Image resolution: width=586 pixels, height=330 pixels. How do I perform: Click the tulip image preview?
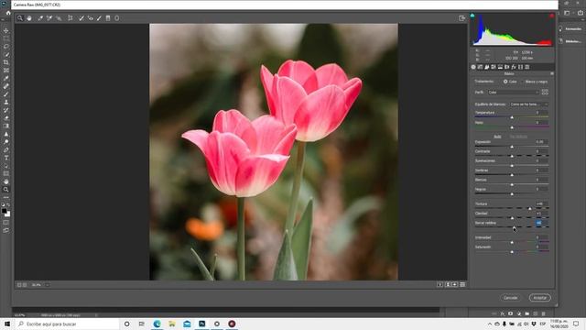pos(274,152)
